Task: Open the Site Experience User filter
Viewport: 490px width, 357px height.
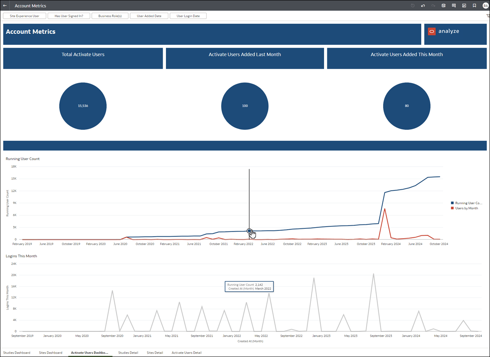Action: pos(24,15)
